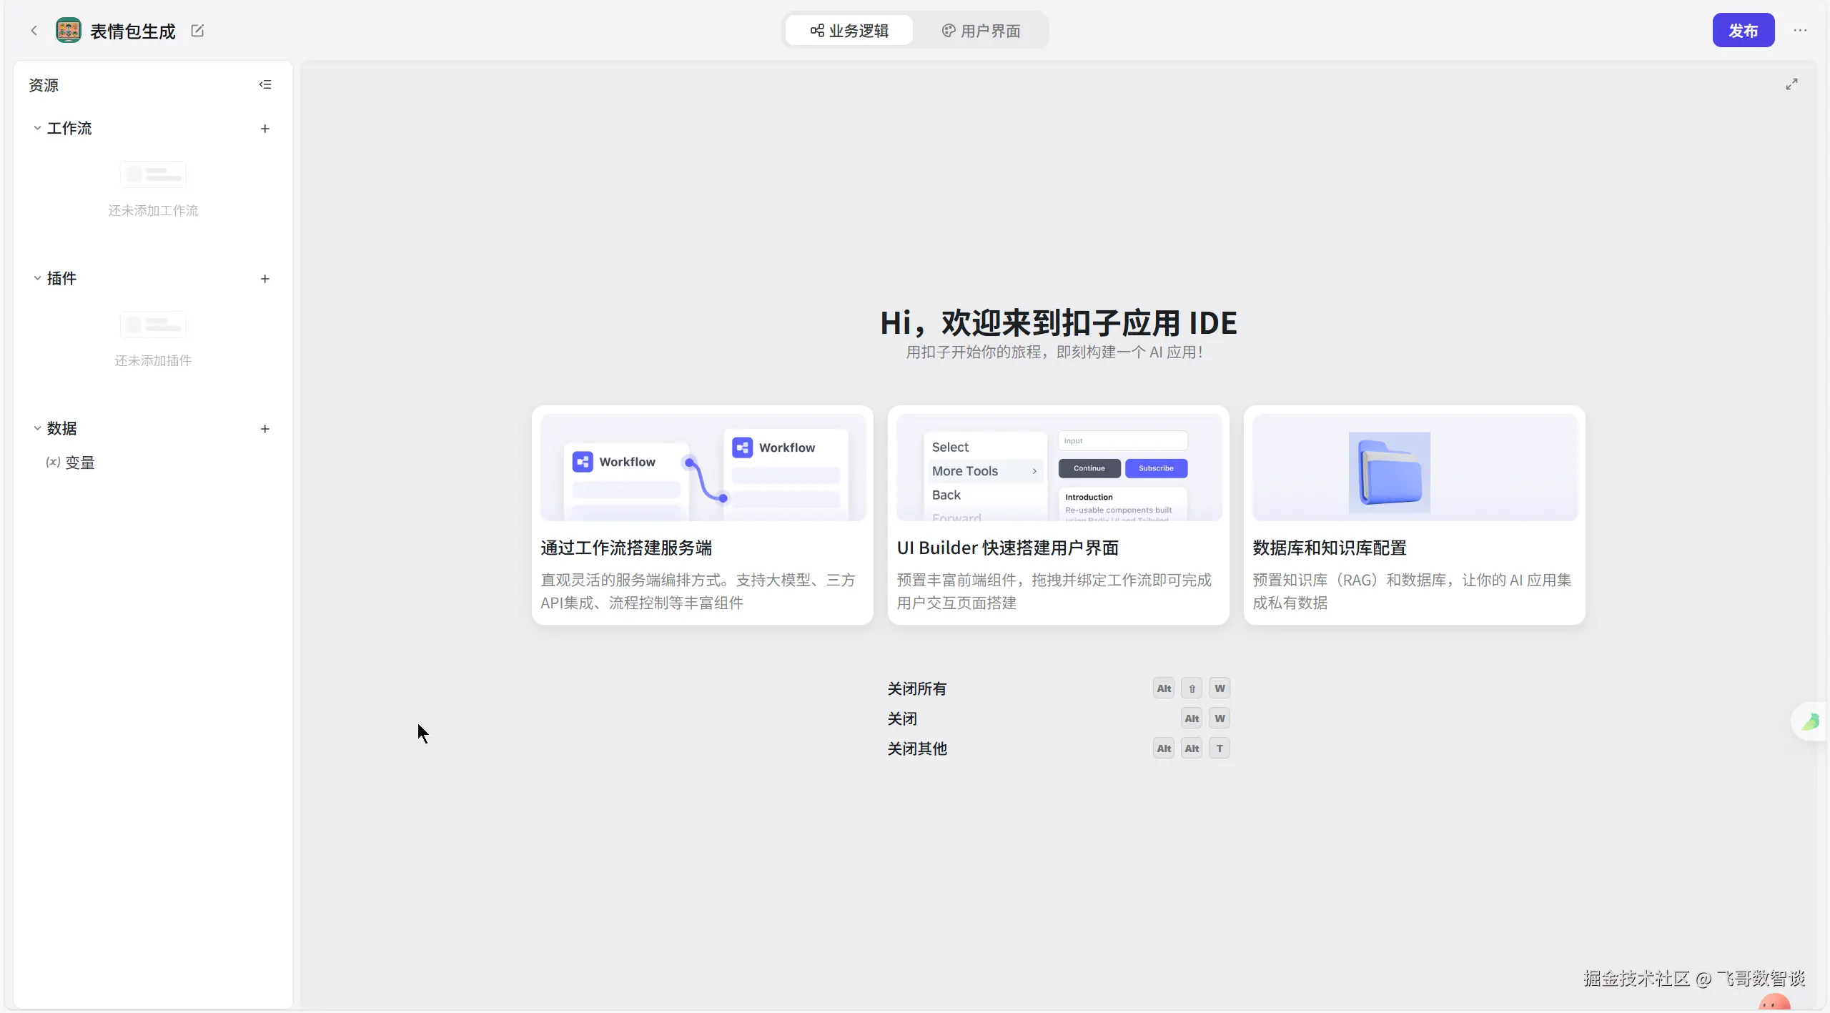Open the 变量 item under data
Viewport: 1830px width, 1013px height.
point(79,463)
